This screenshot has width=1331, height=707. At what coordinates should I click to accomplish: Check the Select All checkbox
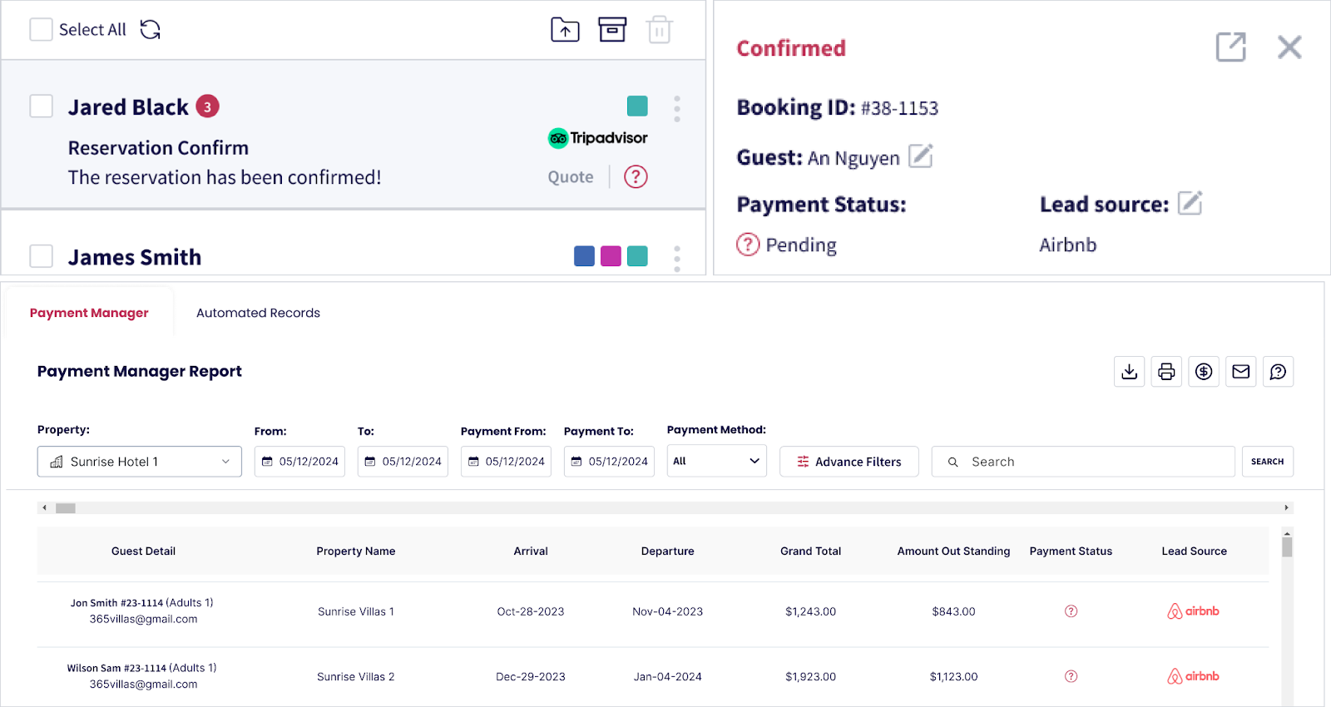41,30
